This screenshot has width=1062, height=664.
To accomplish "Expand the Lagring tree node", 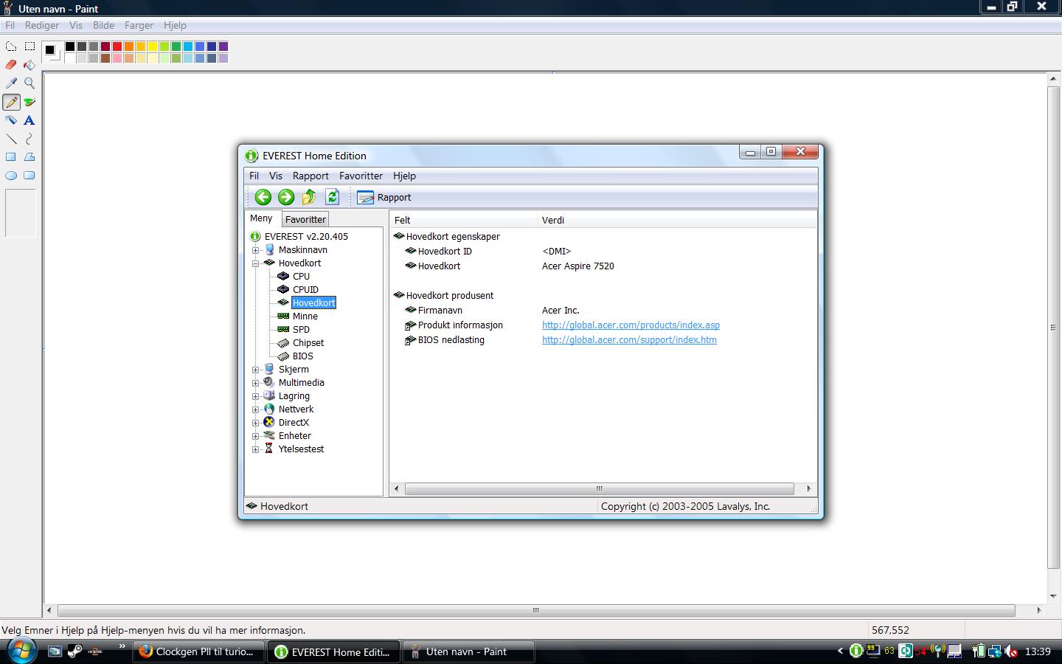I will click(256, 396).
